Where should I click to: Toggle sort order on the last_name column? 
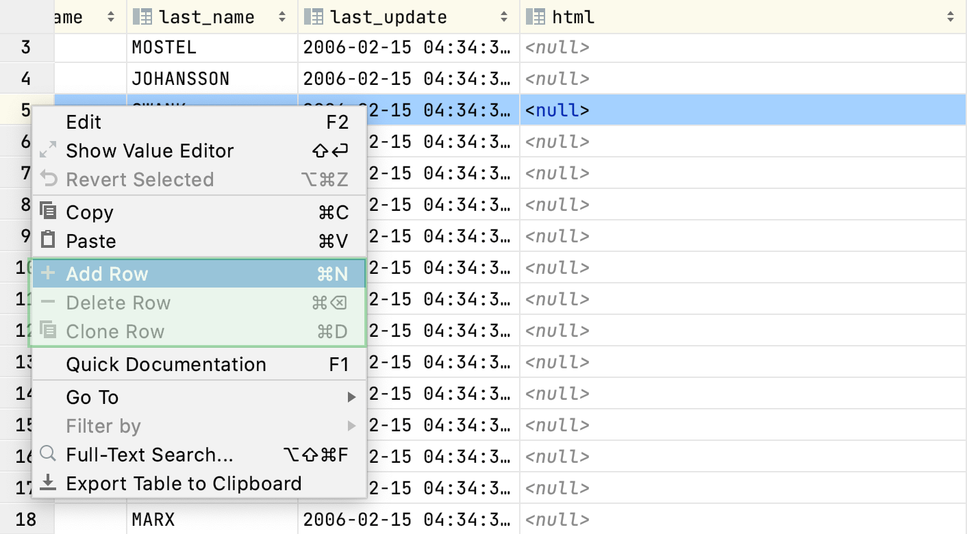(282, 16)
